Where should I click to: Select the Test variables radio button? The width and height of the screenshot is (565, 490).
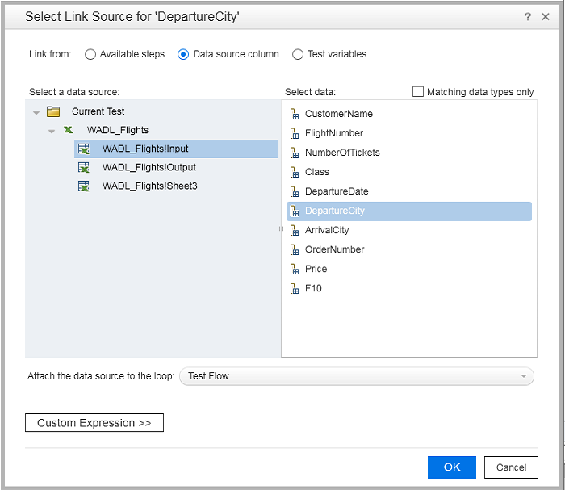298,54
